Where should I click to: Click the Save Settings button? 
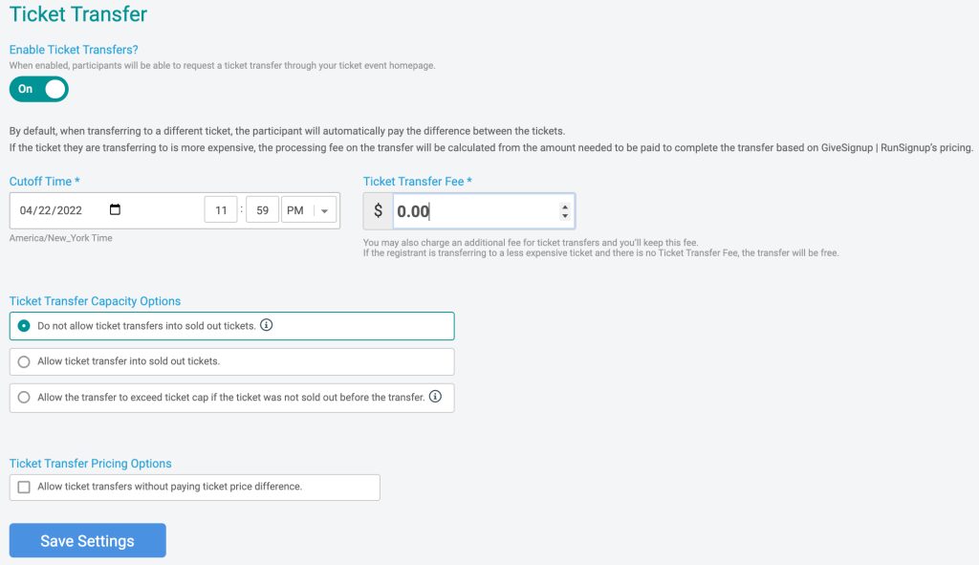[x=87, y=541]
